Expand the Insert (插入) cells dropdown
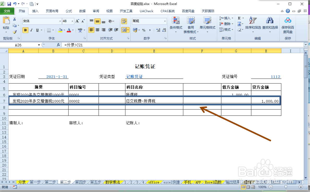This screenshot has width=310, height=192. pos(233,18)
